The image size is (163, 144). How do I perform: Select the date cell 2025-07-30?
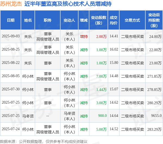point(11,89)
